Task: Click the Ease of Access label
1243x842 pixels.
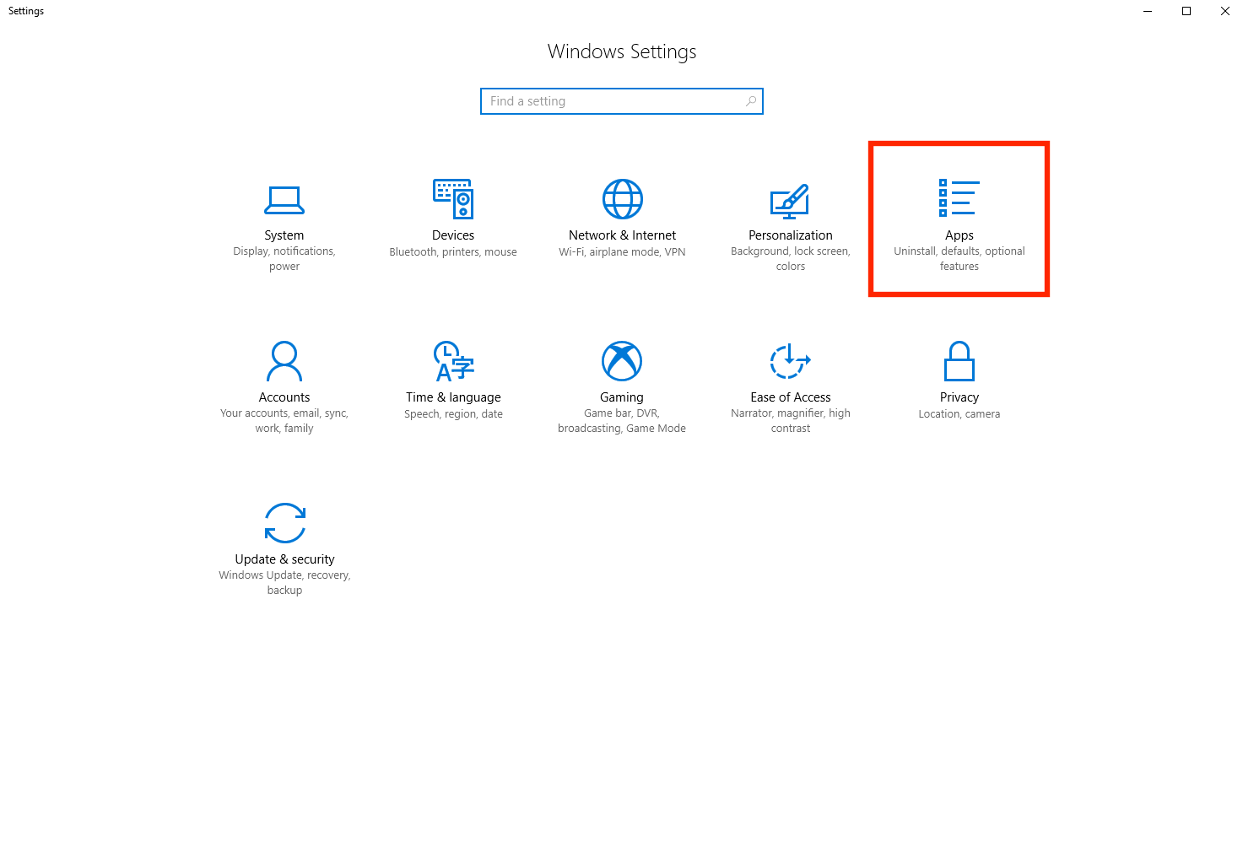Action: [791, 397]
